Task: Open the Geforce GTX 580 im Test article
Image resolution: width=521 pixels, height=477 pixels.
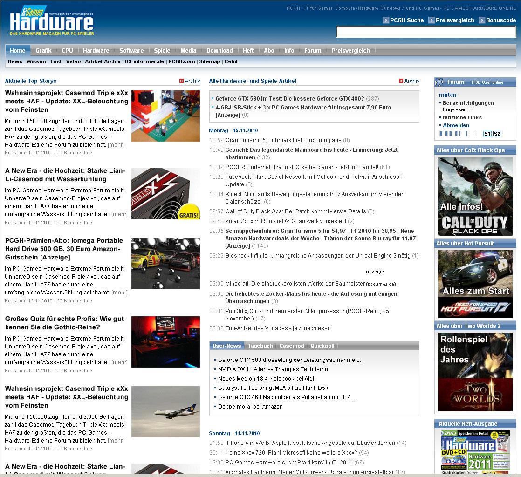Action: pyautogui.click(x=289, y=99)
